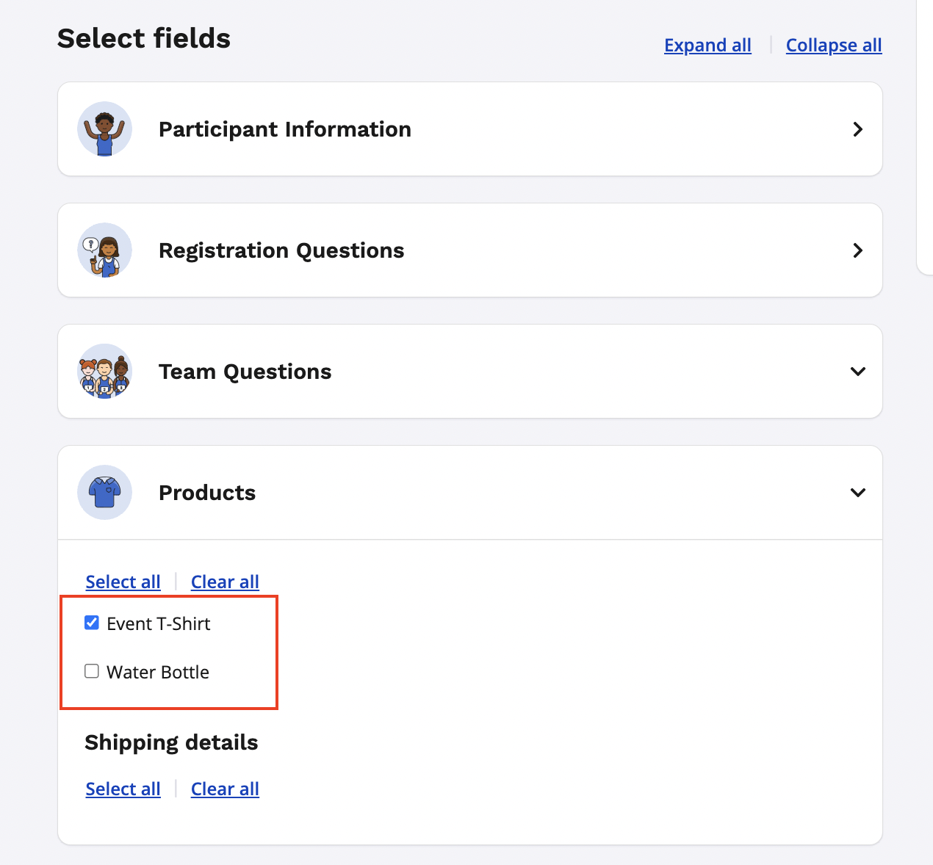Click the Team Questions group icon
This screenshot has width=933, height=865.
click(x=104, y=372)
